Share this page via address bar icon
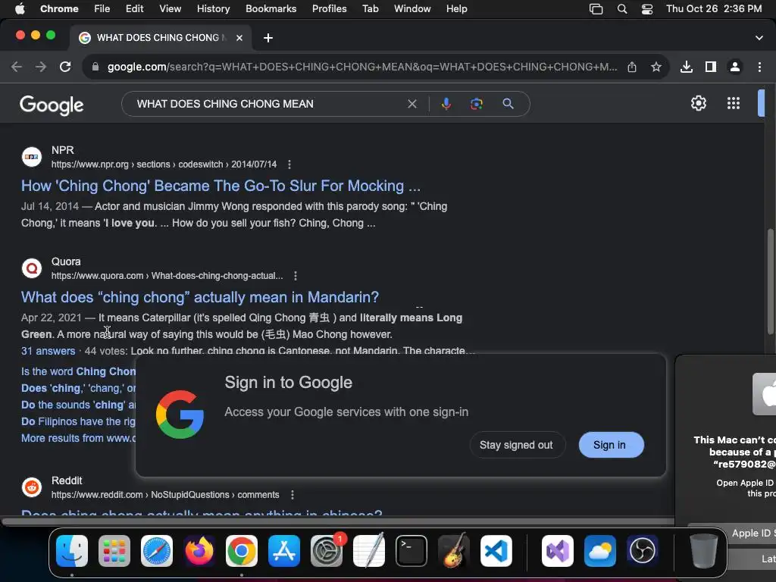This screenshot has height=582, width=776. 632,67
